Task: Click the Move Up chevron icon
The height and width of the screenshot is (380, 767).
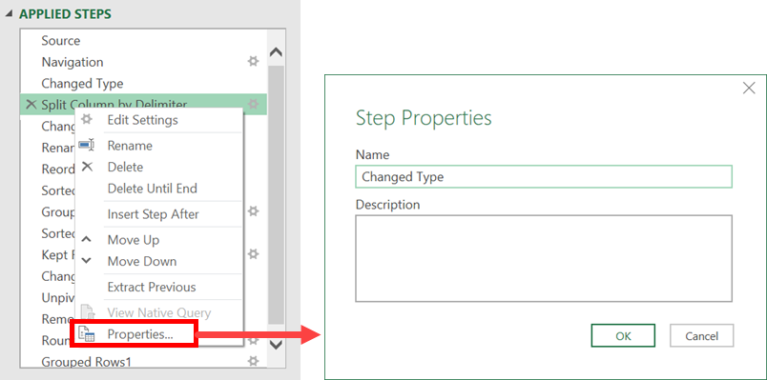Action: tap(86, 239)
